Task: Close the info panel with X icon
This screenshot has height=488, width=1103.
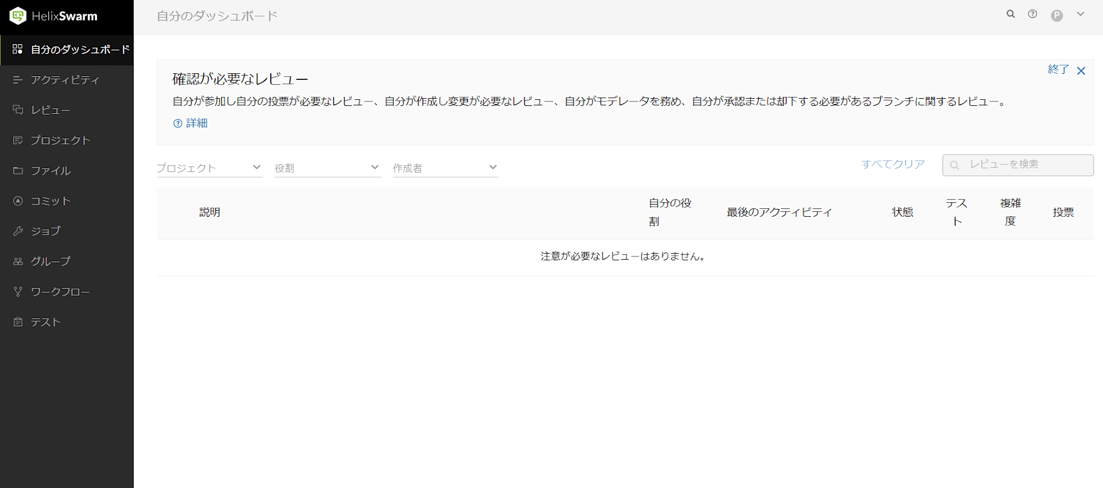Action: pyautogui.click(x=1081, y=71)
